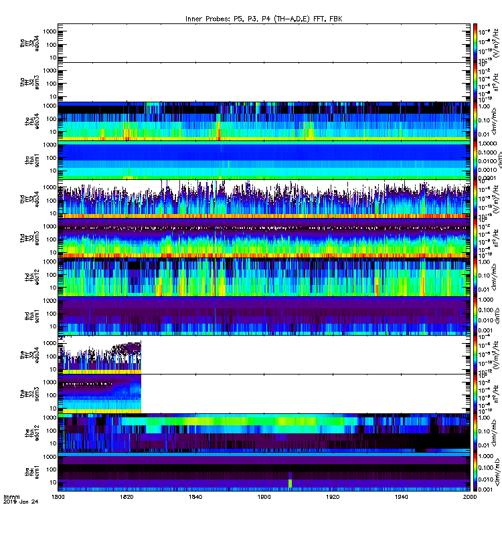
Task: Click the '10' y-tick of the thd fff scm3 panel
Action: point(53,253)
